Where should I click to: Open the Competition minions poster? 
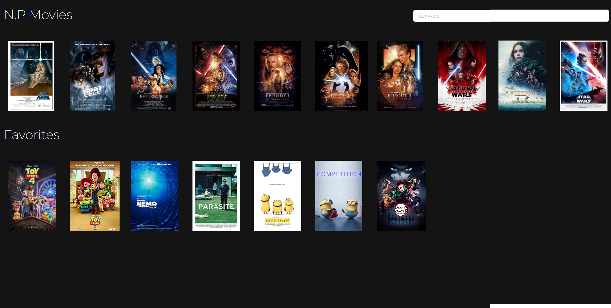click(339, 196)
